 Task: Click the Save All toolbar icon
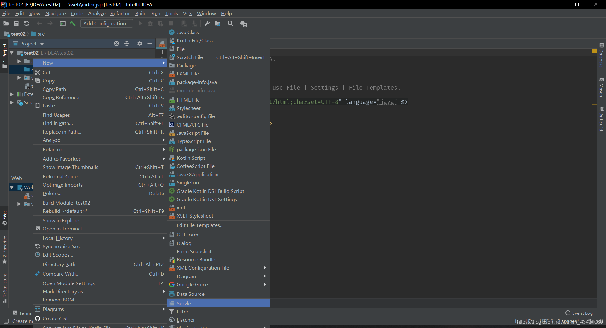[x=16, y=23]
